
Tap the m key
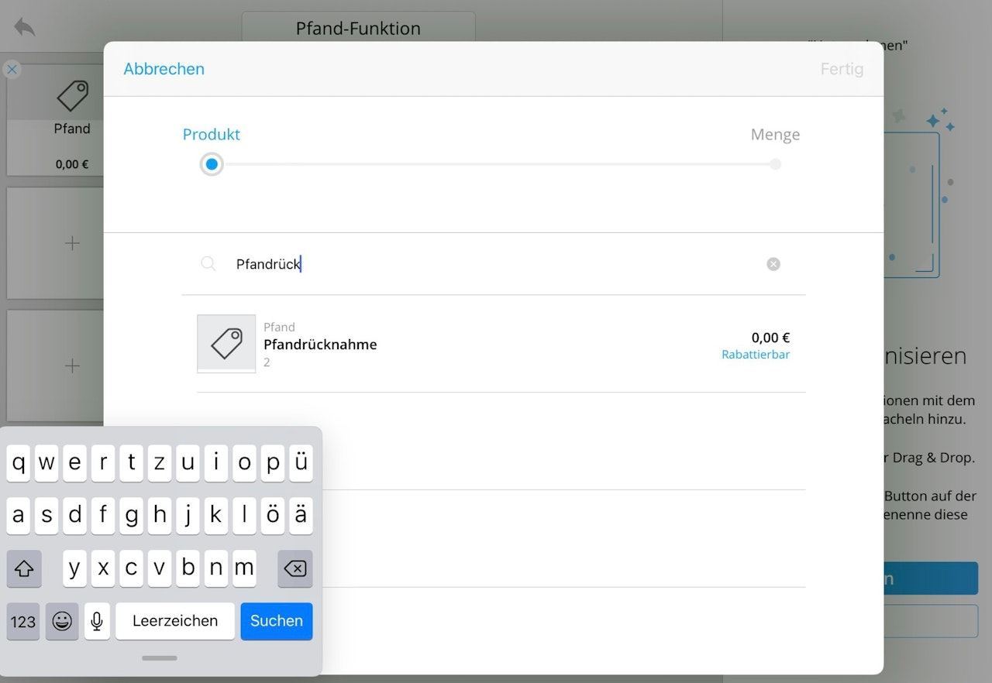pos(244,569)
